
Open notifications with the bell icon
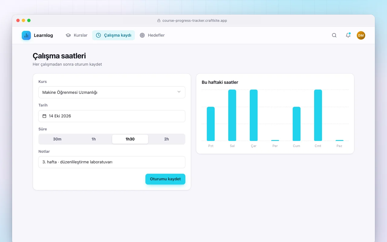coord(348,35)
